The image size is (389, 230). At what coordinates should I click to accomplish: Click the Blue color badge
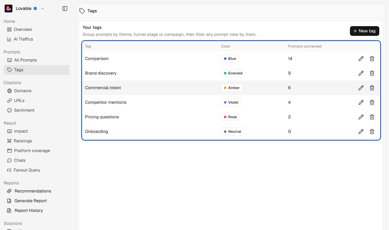click(x=230, y=59)
